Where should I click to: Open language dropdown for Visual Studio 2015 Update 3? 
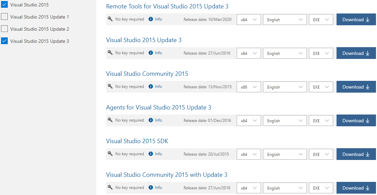285,53
